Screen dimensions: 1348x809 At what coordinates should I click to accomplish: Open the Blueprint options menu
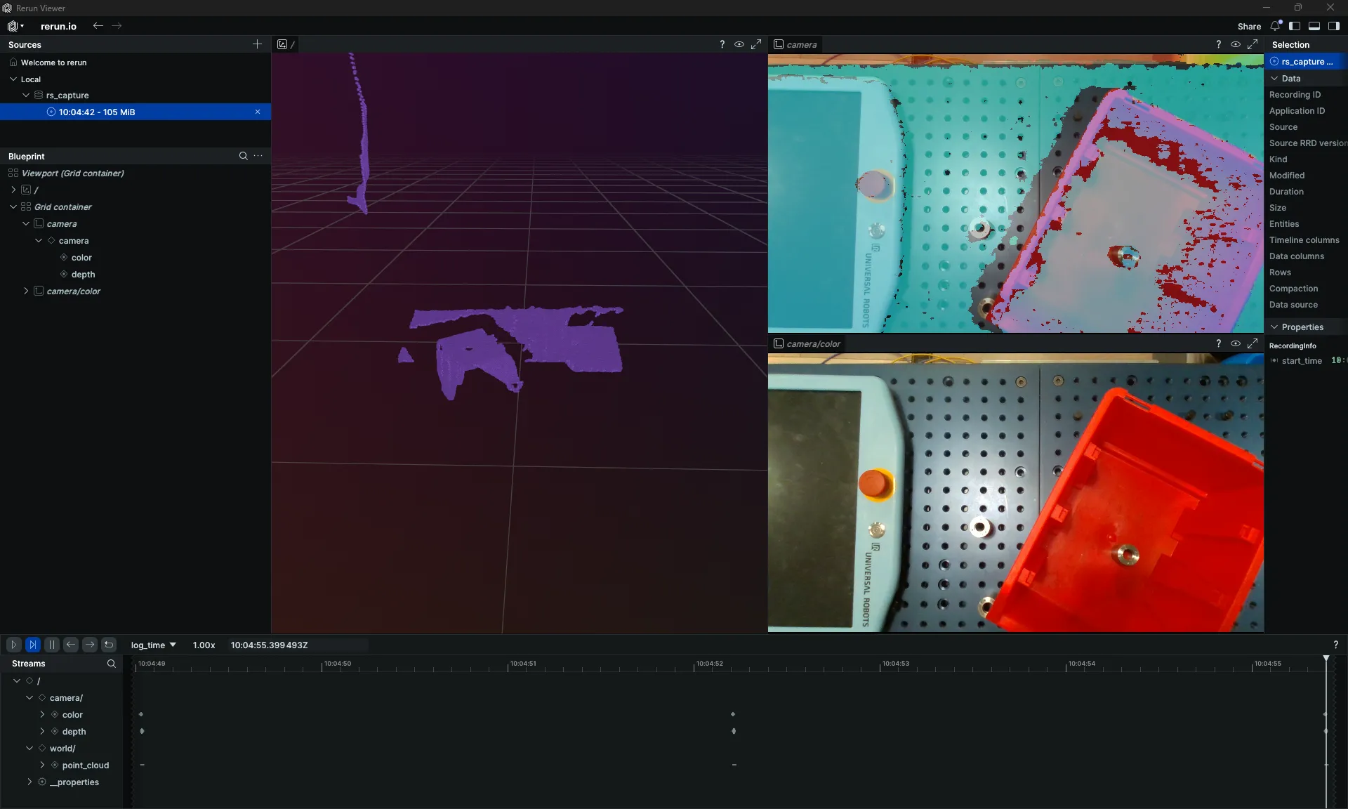[258, 156]
